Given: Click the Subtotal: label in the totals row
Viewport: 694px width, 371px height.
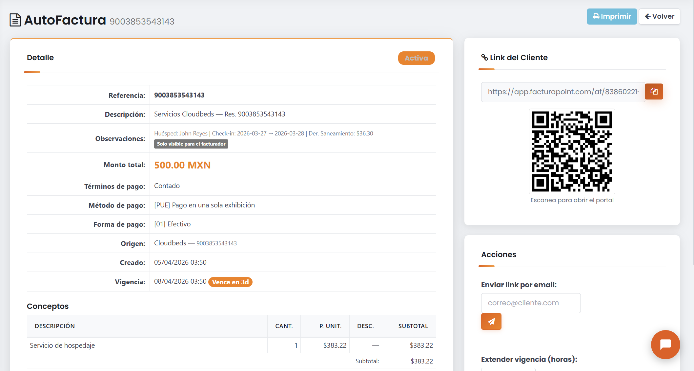Looking at the screenshot, I should click(367, 361).
